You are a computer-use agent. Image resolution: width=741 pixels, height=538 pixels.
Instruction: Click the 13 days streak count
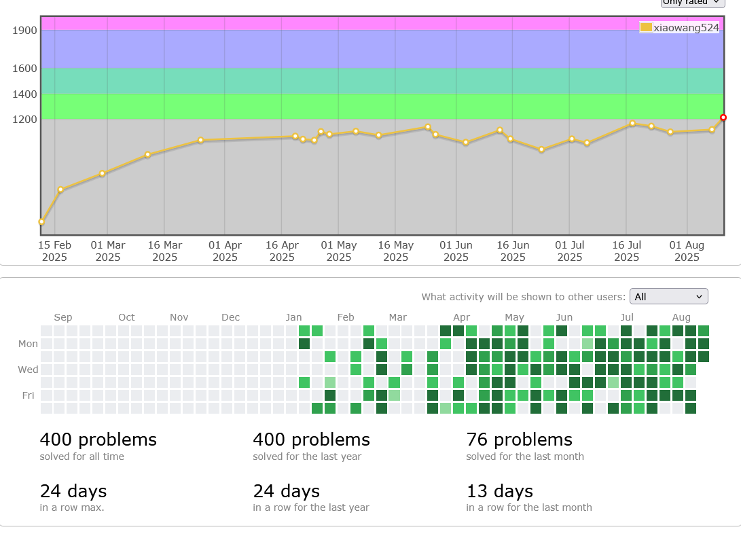pos(499,491)
